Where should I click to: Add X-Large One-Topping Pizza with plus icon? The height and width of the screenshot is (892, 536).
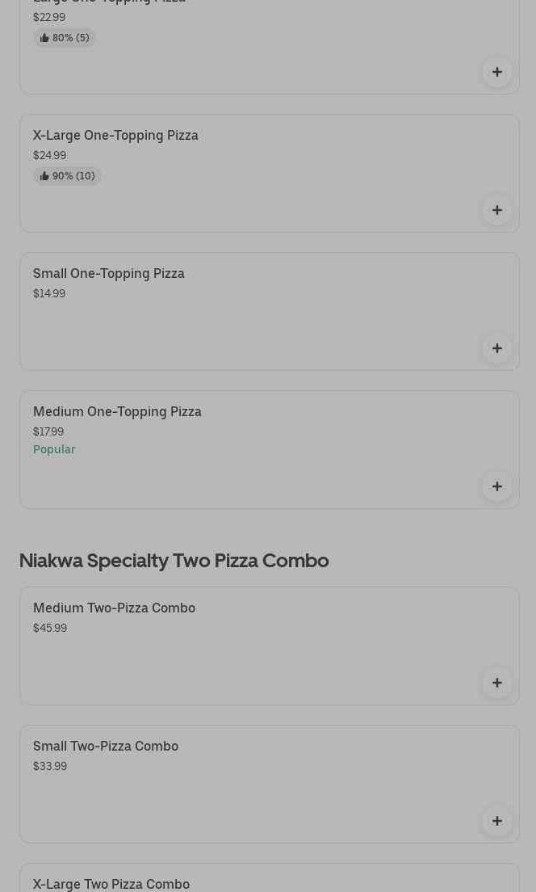click(x=497, y=210)
